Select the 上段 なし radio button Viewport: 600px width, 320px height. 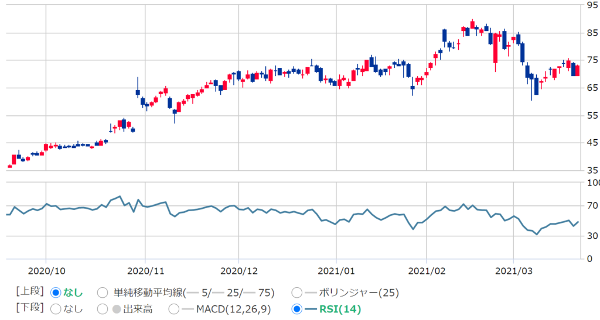coord(56,292)
